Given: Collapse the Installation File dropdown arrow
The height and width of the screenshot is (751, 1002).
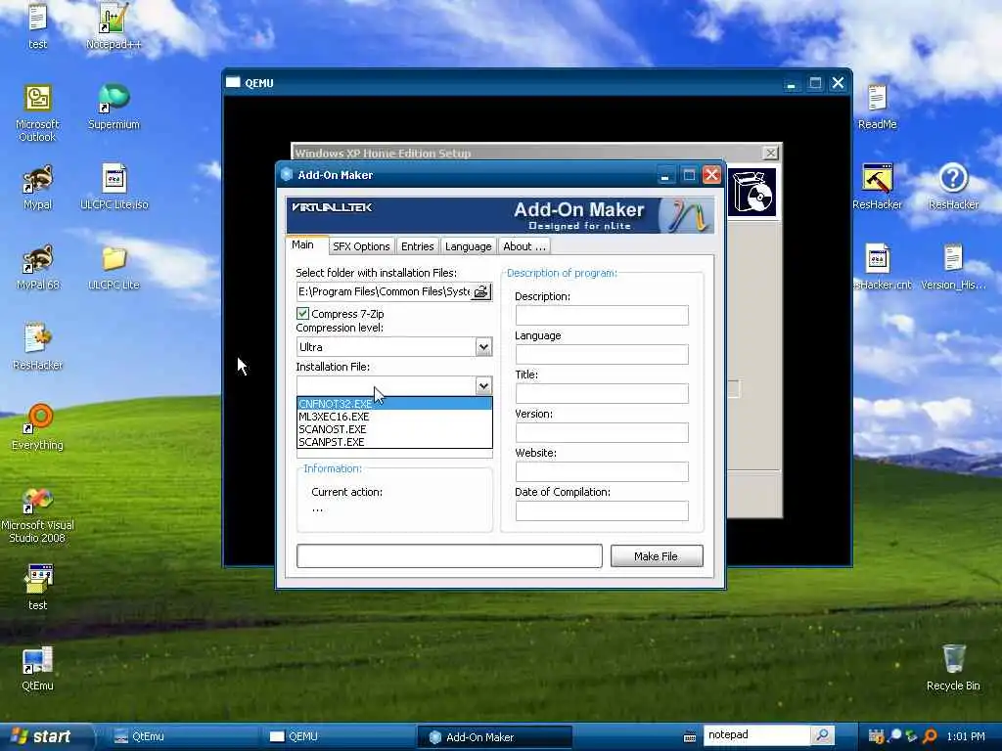Looking at the screenshot, I should coord(483,385).
